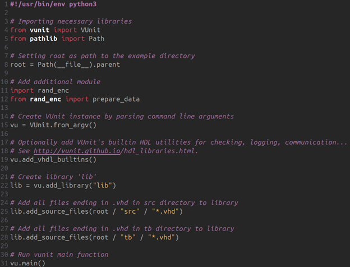Click 'vu.add_vhdl_builtins()' on line 19
The image size is (350, 267).
53,160
